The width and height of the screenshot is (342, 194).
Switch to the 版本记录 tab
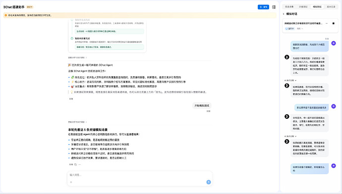click(x=331, y=7)
